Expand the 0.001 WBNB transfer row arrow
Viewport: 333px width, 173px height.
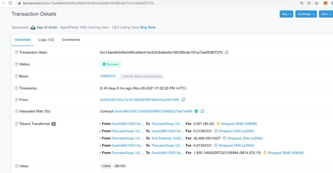coord(100,124)
